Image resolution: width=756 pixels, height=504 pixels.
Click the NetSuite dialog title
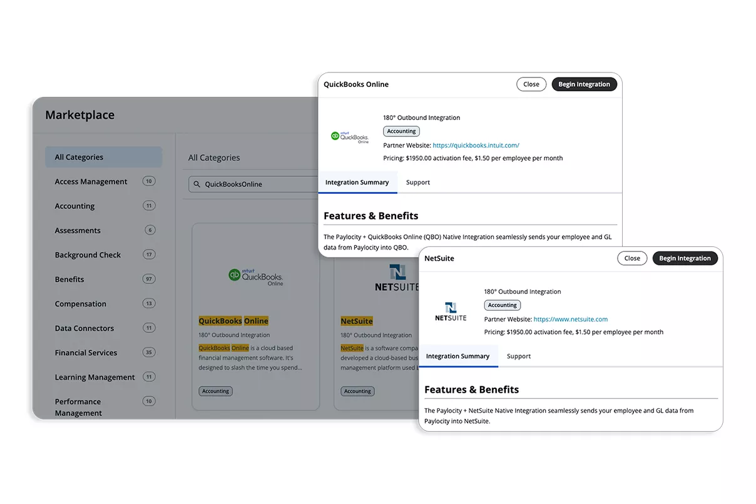(439, 258)
